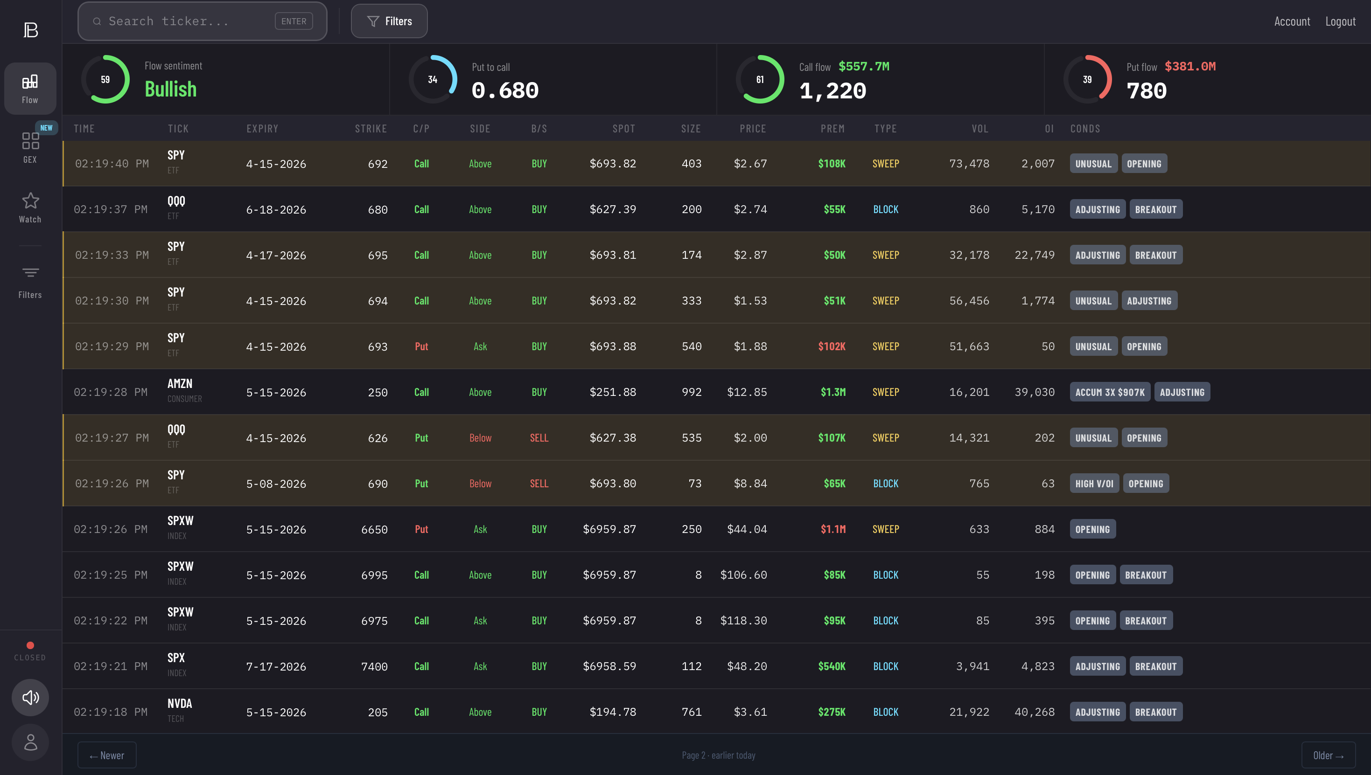Click the BlackBox logo in the top corner
1371x775 pixels.
click(30, 30)
